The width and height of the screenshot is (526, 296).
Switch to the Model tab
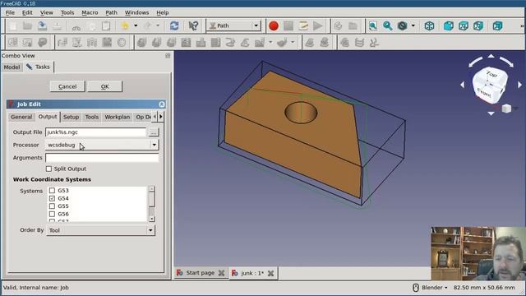pyautogui.click(x=12, y=67)
